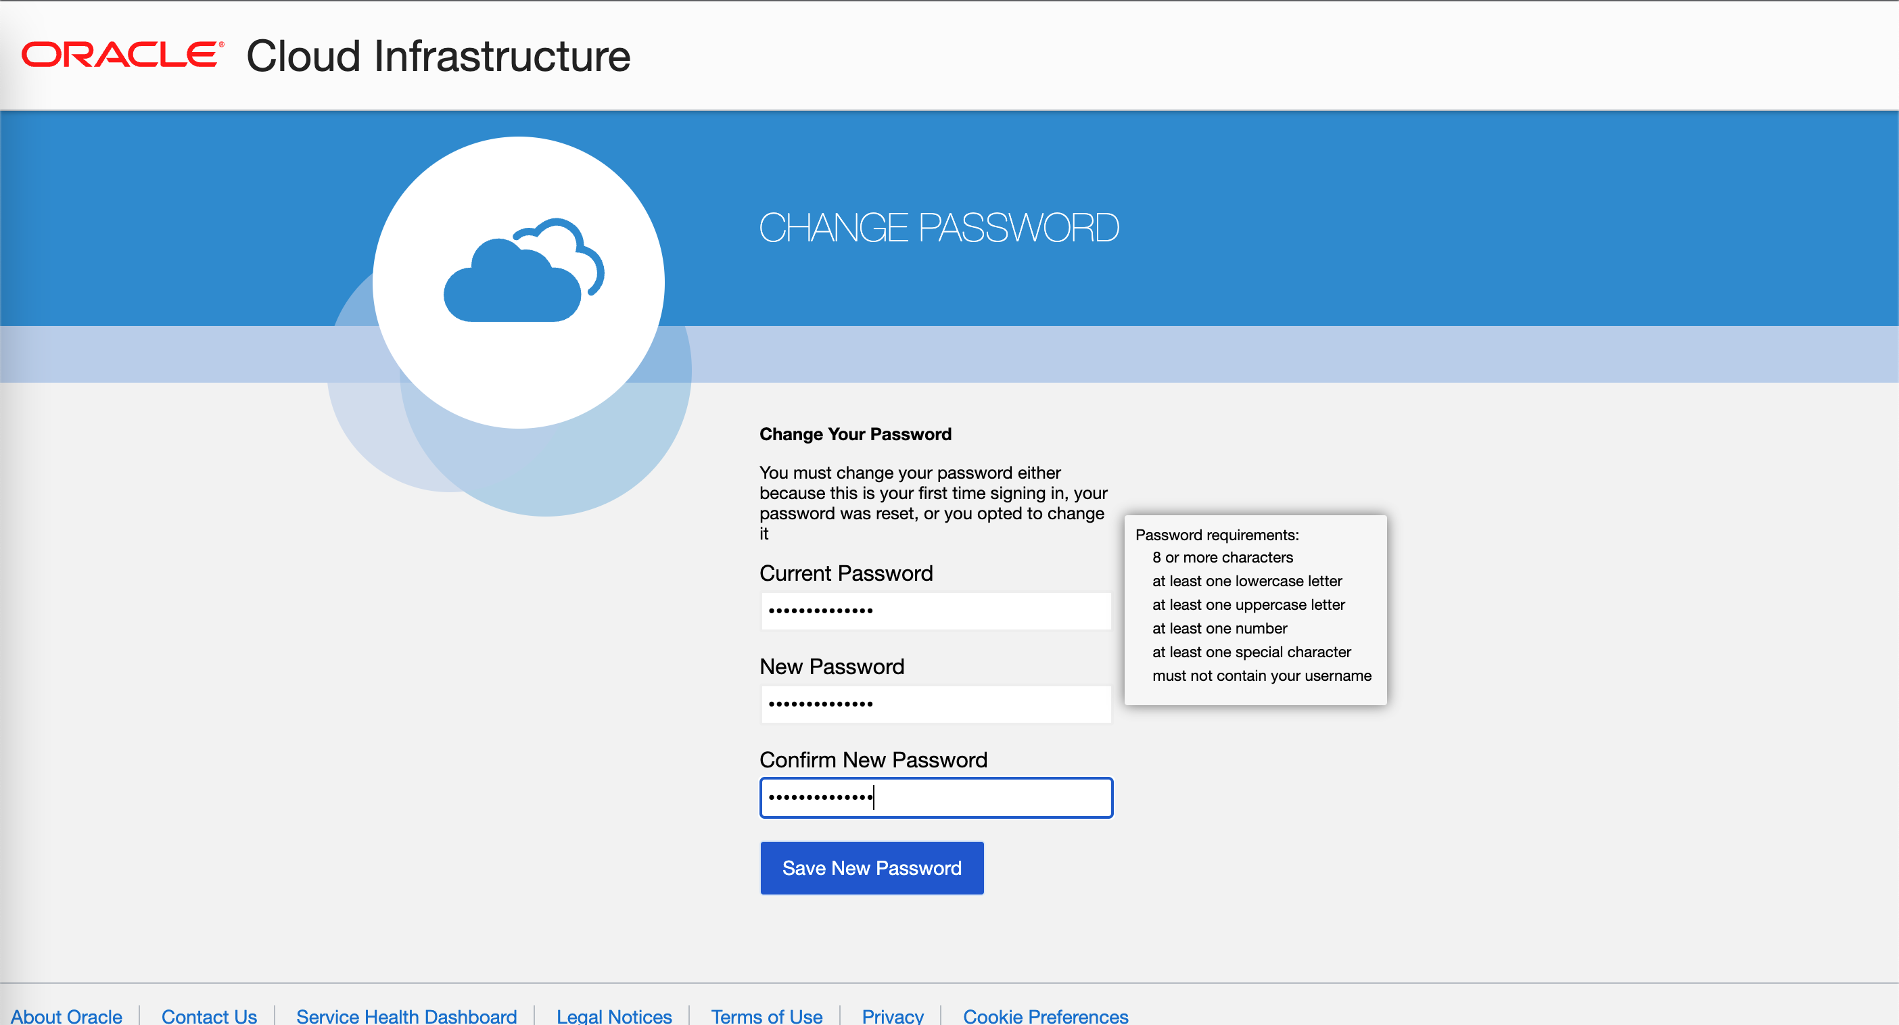Open the Terms of Use link
This screenshot has height=1025, width=1899.
[767, 1016]
